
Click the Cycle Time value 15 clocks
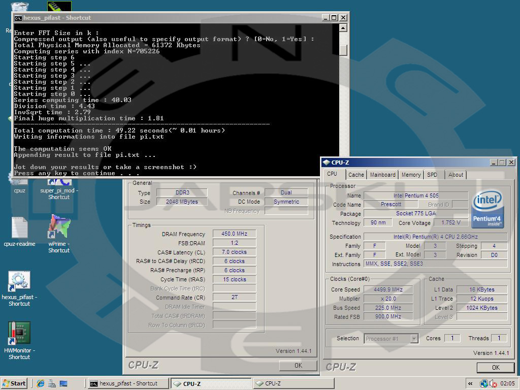234,280
